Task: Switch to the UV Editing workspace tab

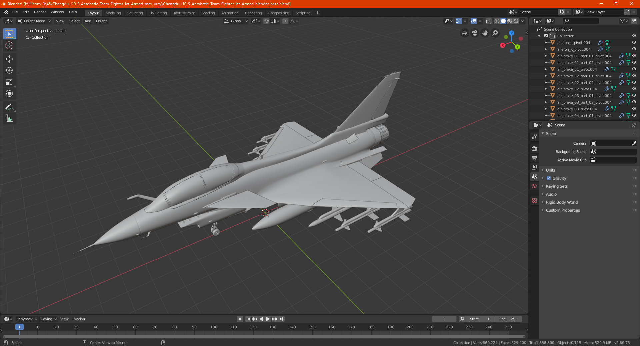Action: 158,13
